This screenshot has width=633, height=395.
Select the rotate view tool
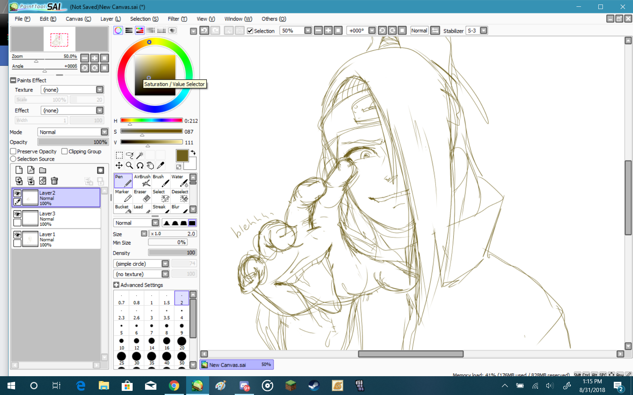[140, 165]
